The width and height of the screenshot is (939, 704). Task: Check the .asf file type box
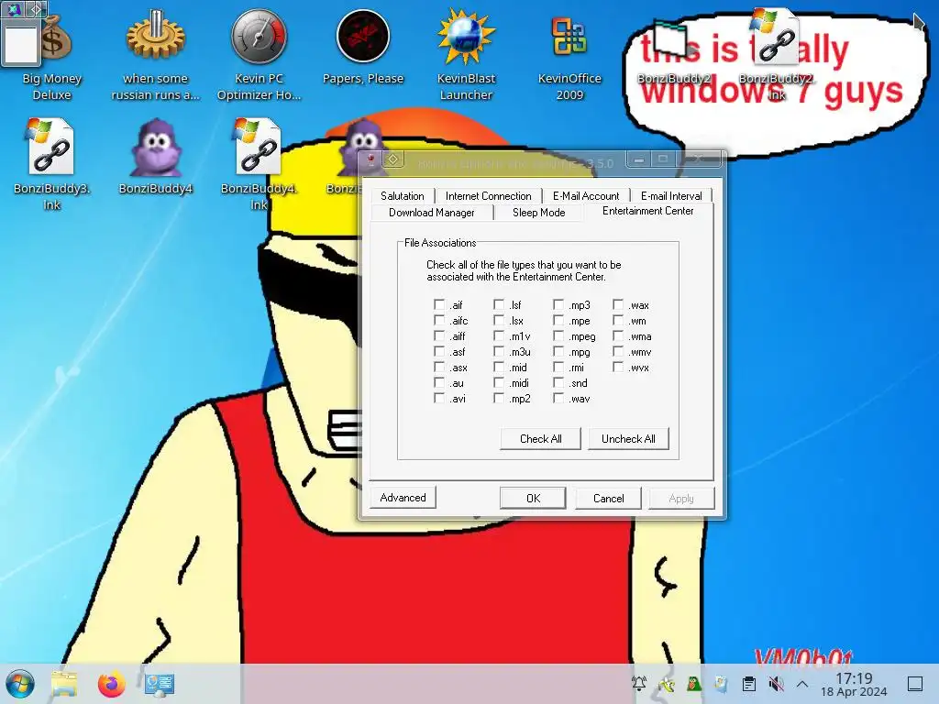[439, 351]
